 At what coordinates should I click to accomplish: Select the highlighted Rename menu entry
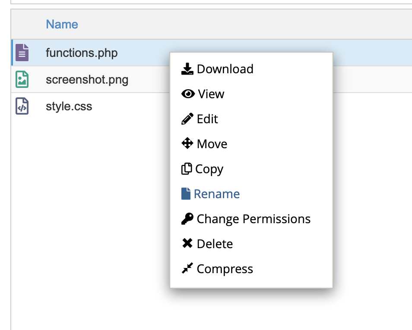click(x=217, y=194)
